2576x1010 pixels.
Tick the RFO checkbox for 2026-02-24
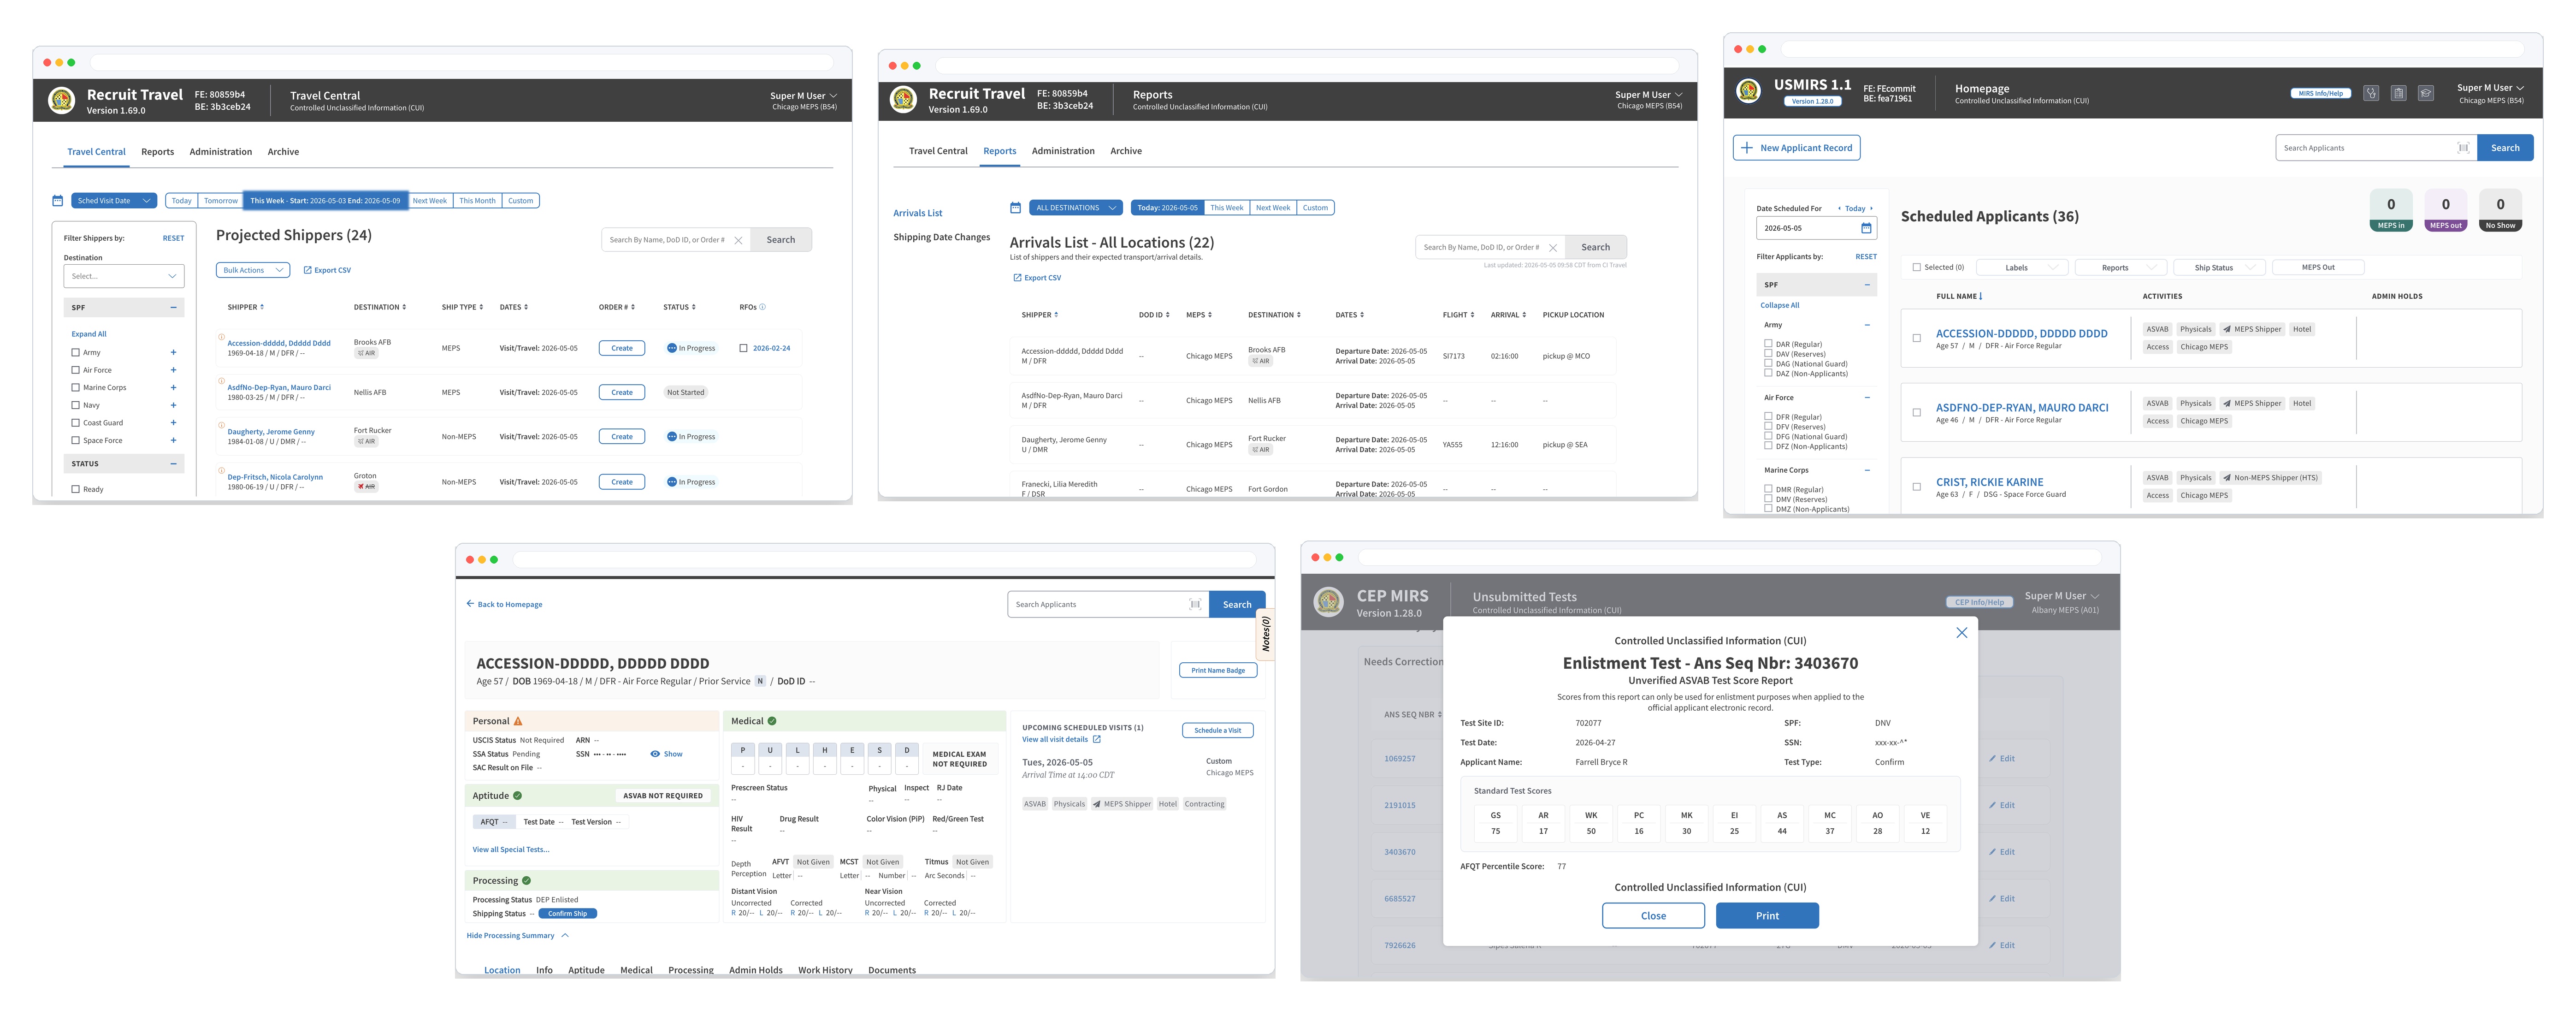tap(743, 348)
